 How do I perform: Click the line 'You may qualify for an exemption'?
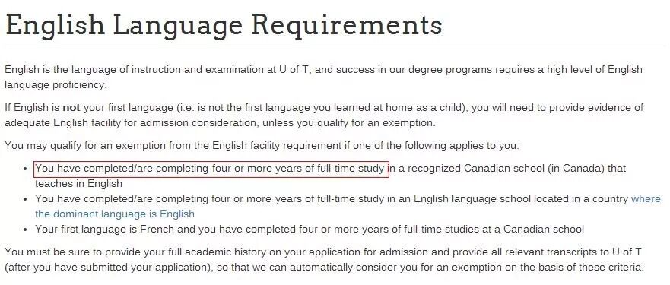coord(262,146)
